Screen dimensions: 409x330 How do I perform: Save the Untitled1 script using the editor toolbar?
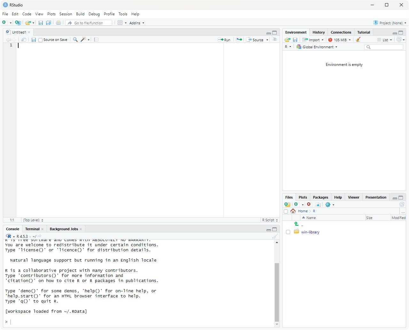34,40
